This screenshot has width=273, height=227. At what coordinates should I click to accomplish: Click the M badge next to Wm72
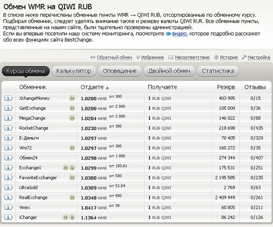tap(72, 148)
